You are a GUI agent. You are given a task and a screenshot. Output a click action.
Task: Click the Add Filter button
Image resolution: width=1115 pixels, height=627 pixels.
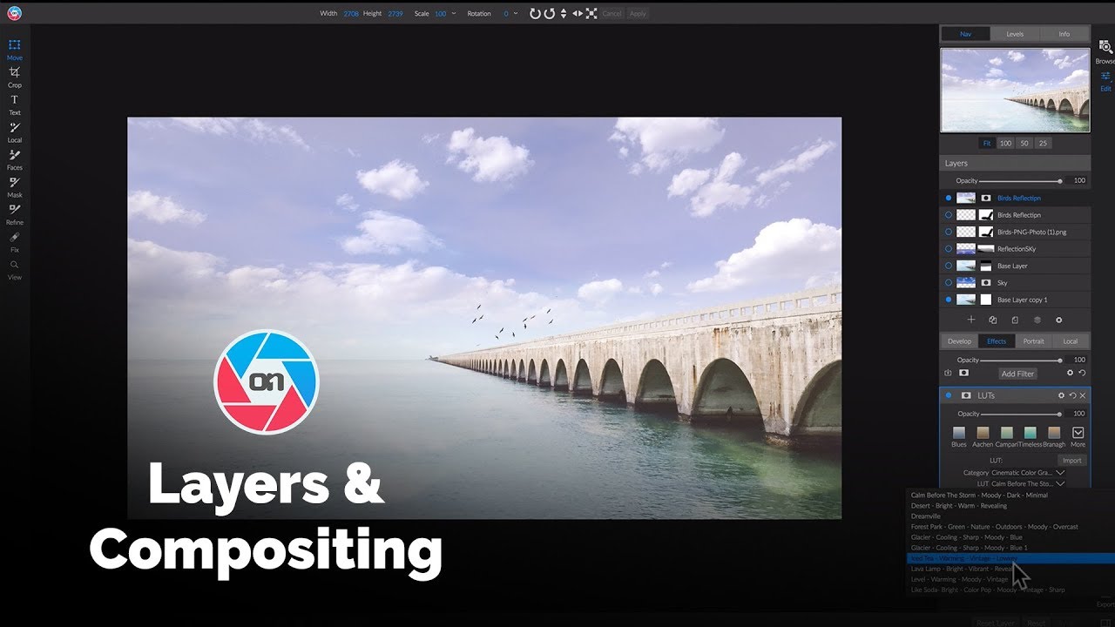point(1017,374)
